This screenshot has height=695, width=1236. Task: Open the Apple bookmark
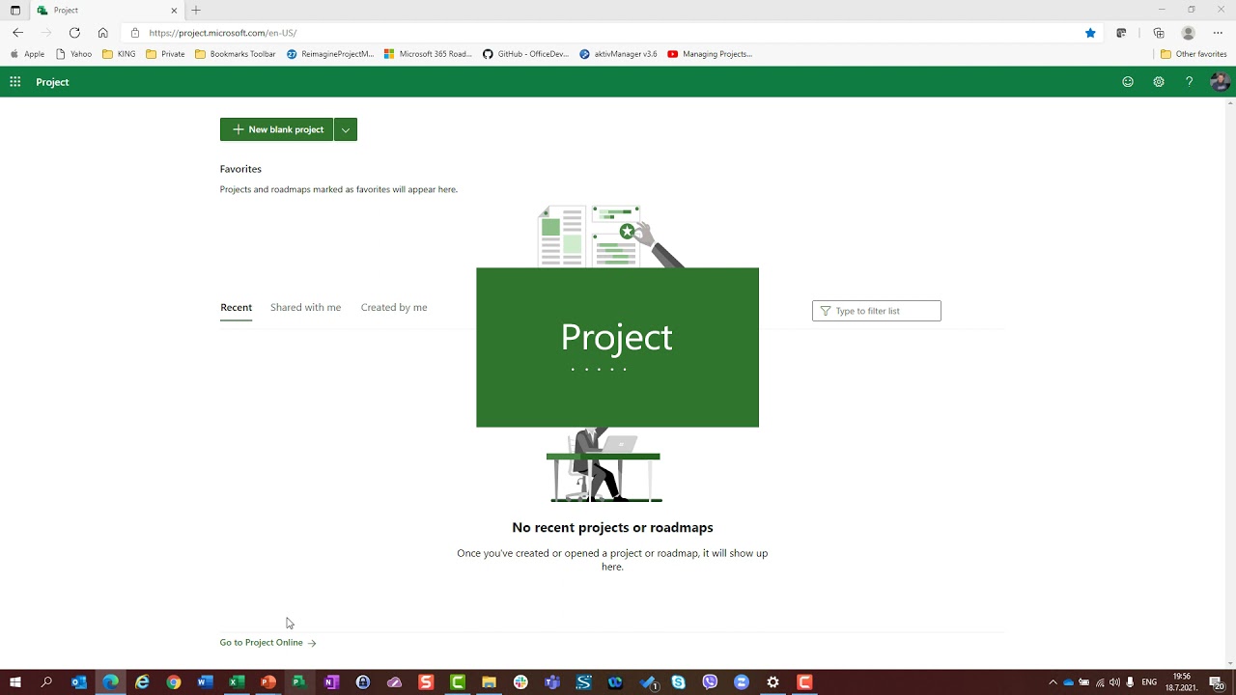(27, 54)
